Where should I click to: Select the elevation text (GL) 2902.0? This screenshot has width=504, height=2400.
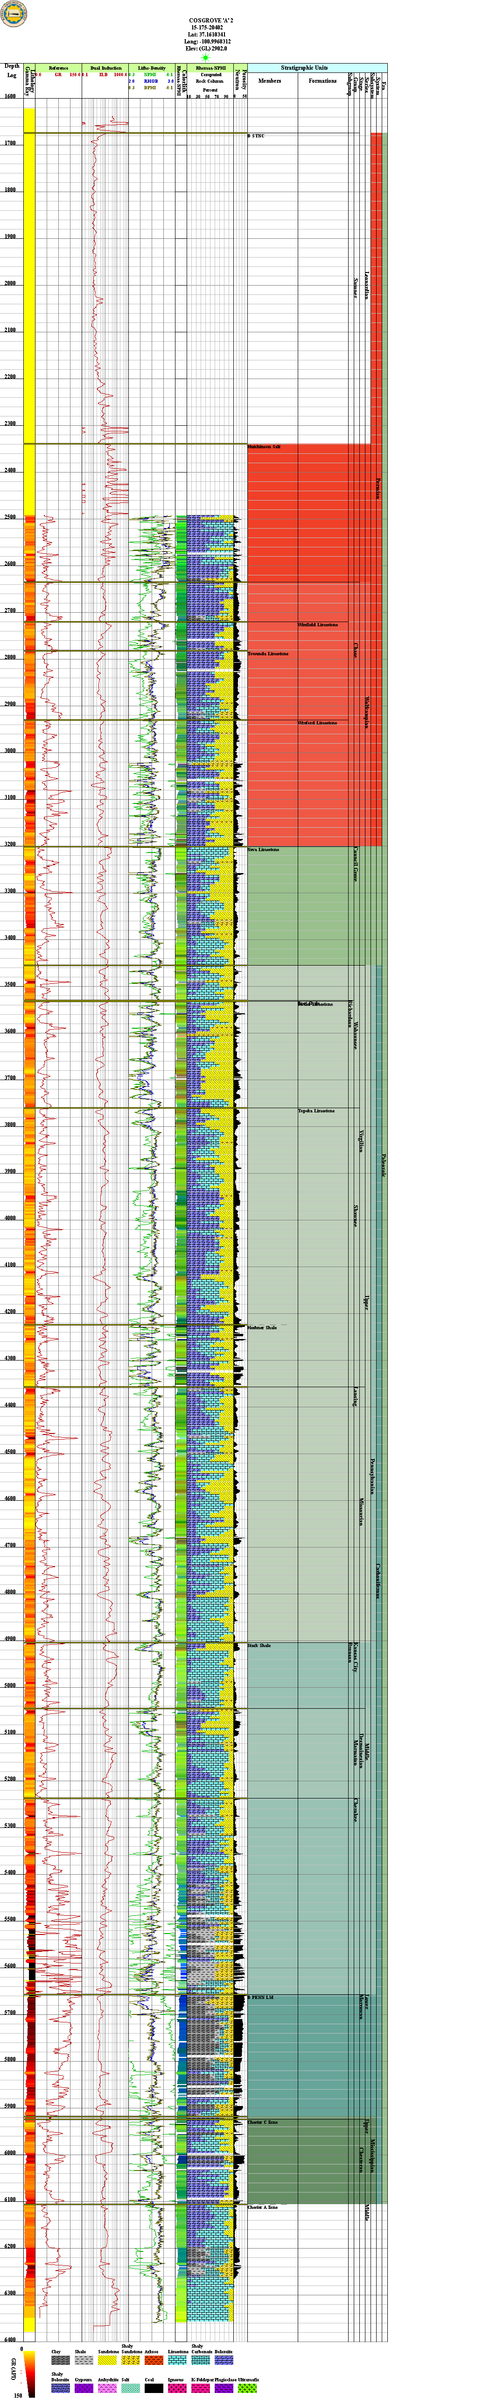tap(212, 49)
